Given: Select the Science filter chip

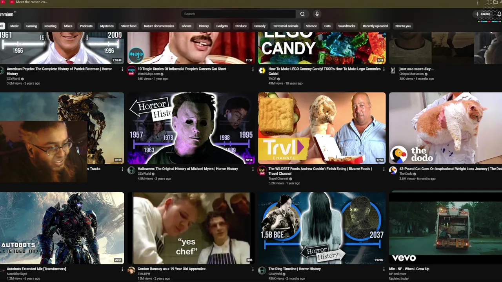Looking at the screenshot, I should tap(311, 26).
